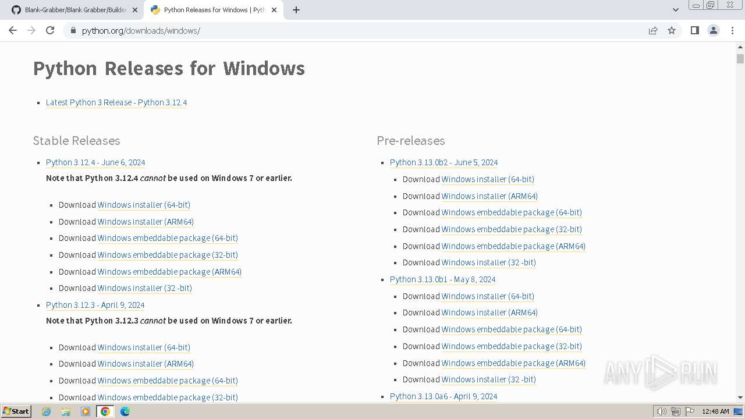
Task: Click the 12:48 AM taskbar clock
Action: [x=715, y=411]
